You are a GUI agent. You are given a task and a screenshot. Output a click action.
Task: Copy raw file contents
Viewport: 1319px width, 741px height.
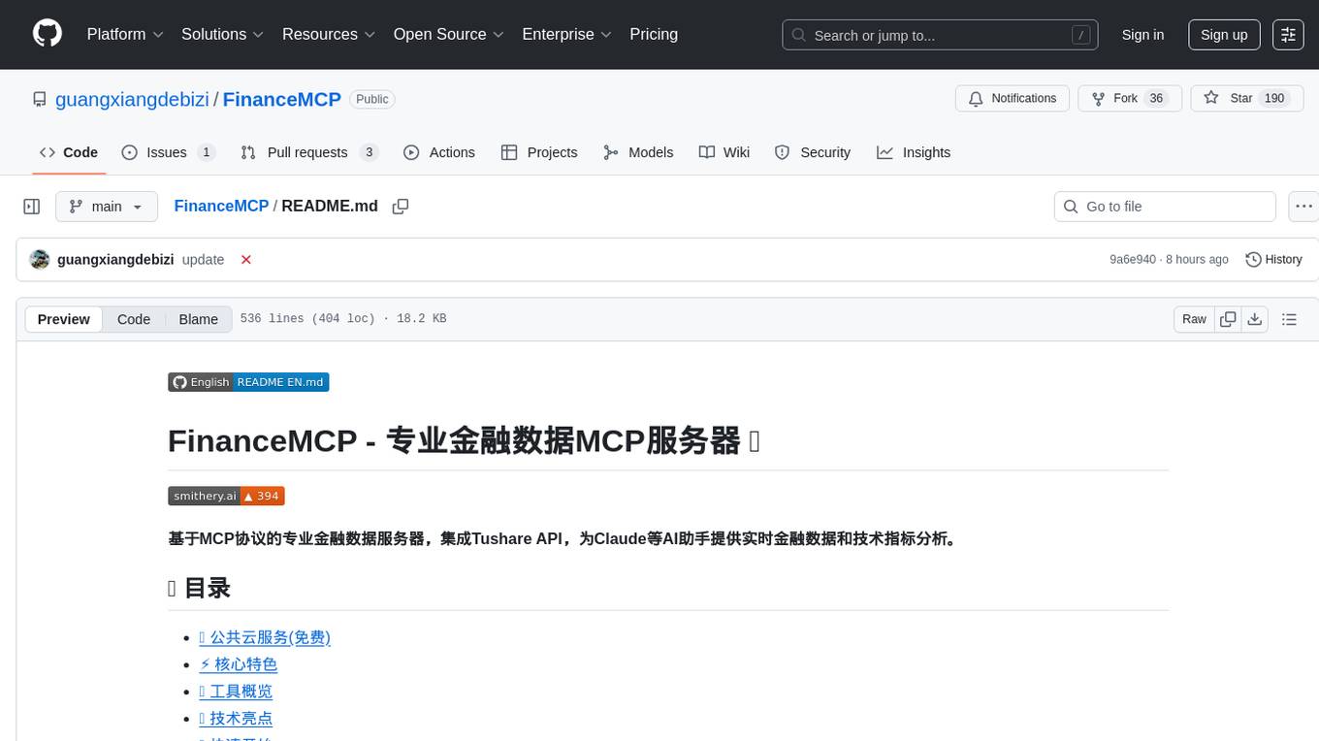point(1228,319)
